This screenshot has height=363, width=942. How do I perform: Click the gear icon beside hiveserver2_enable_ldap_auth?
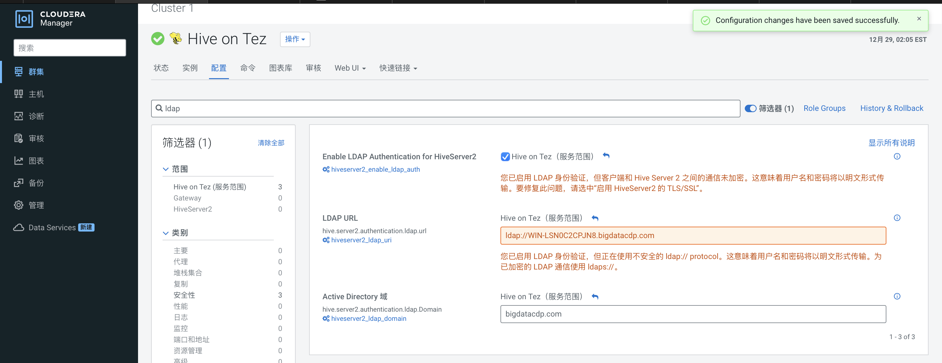point(326,169)
